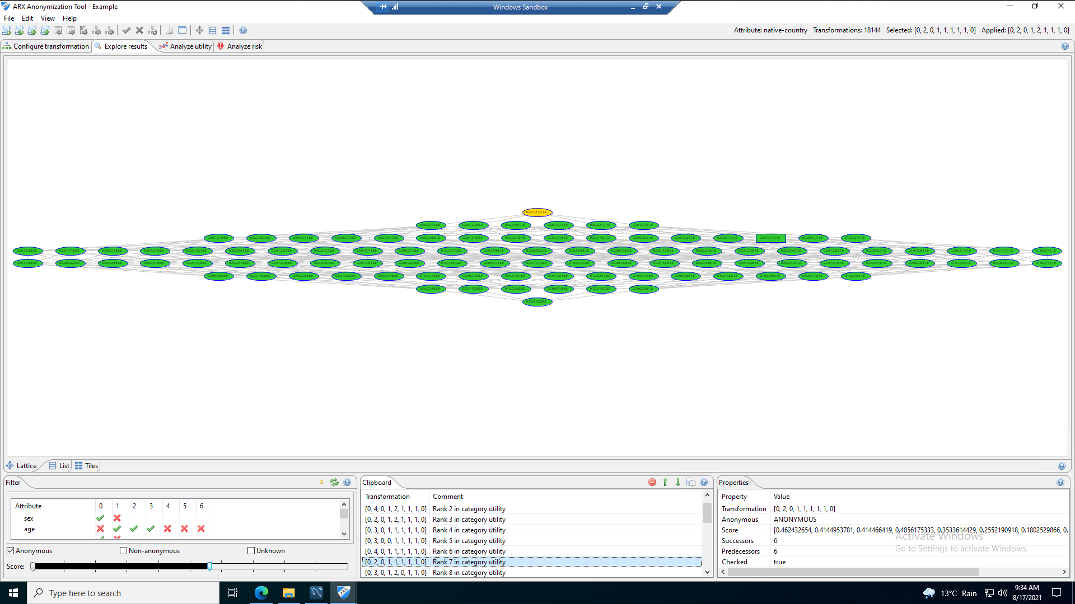Click the Filter panel help icon
This screenshot has width=1075, height=604.
(347, 482)
